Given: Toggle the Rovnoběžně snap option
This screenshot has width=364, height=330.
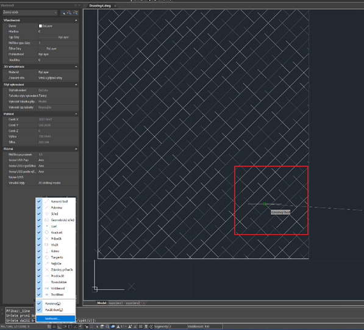Looking at the screenshot, I should pos(55,282).
